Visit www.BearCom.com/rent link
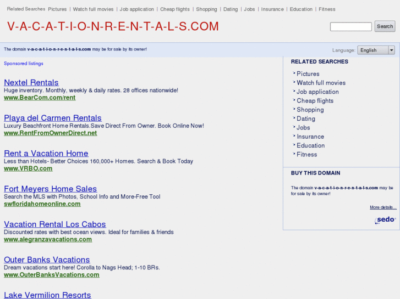 coord(40,98)
